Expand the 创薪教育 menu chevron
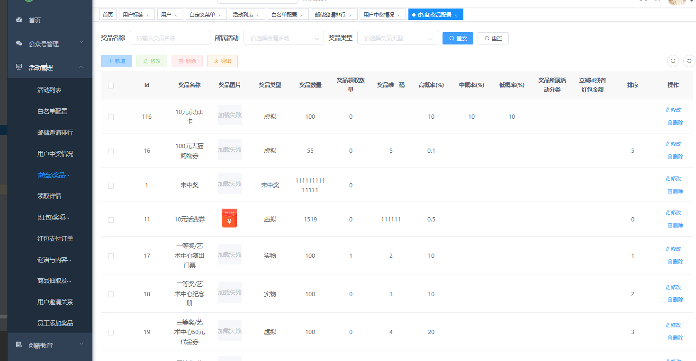 (x=81, y=343)
